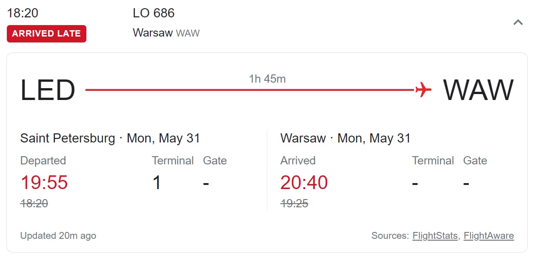535x258 pixels.
Task: Collapse the flight details with the chevron
Action: 518,22
